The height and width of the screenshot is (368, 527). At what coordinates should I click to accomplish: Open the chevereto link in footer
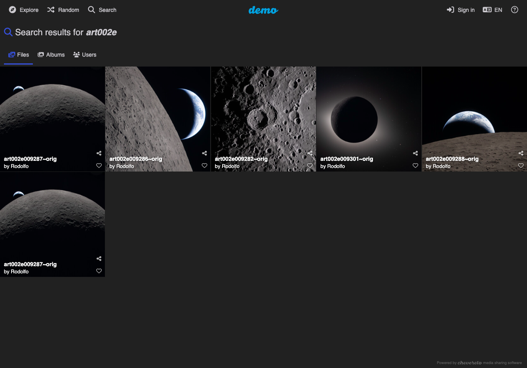470,362
